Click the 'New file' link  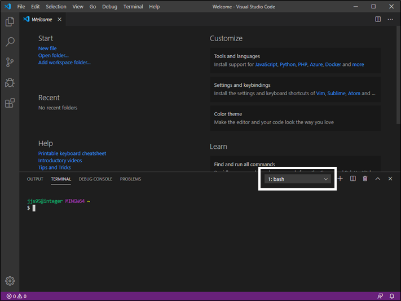click(47, 48)
